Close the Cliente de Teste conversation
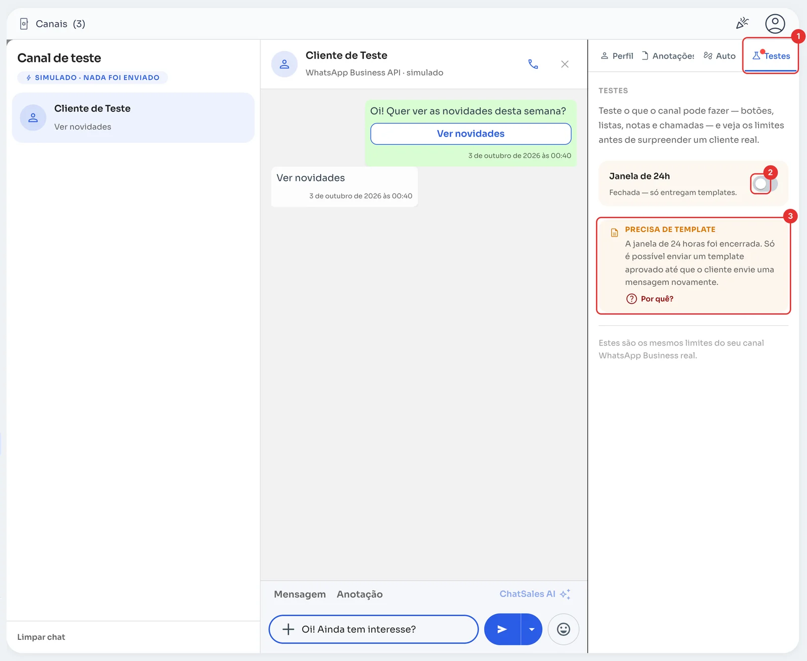Screen dimensions: 807x661 pyautogui.click(x=565, y=64)
